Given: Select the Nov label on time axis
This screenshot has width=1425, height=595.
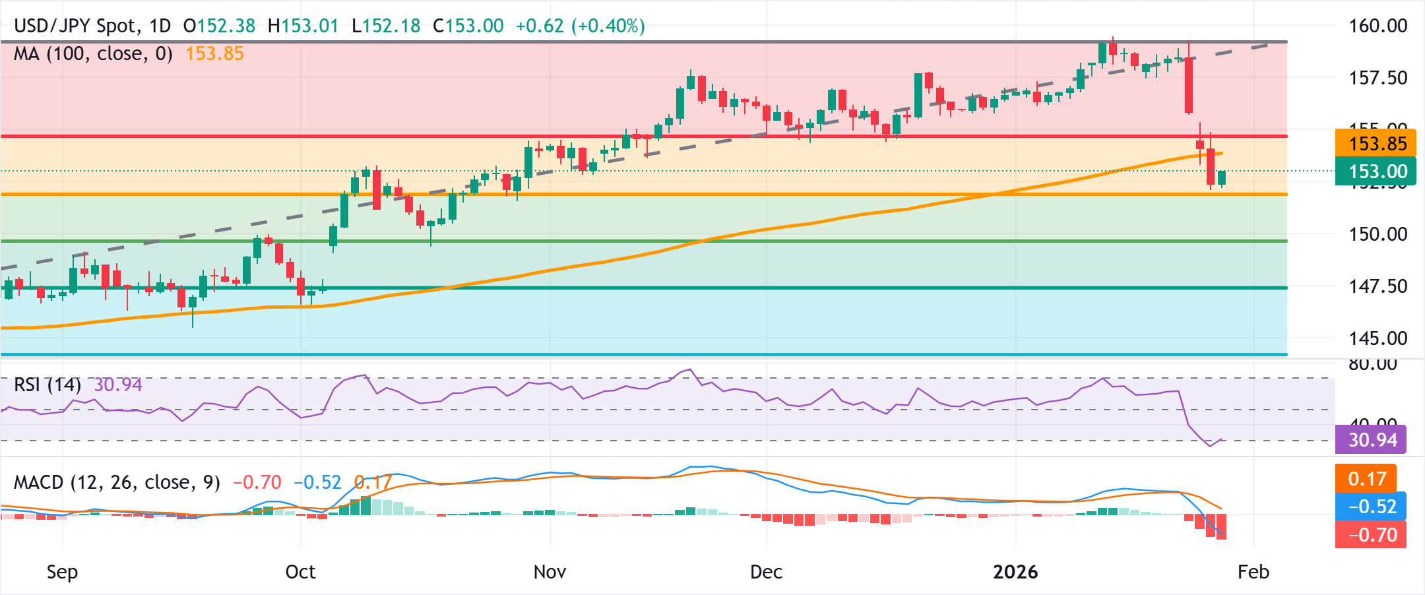Looking at the screenshot, I should pos(550,572).
